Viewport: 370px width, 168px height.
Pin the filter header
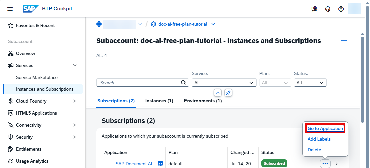[x=228, y=93]
